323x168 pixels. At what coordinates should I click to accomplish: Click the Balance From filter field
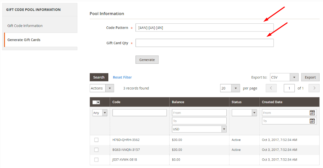pyautogui.click(x=199, y=113)
